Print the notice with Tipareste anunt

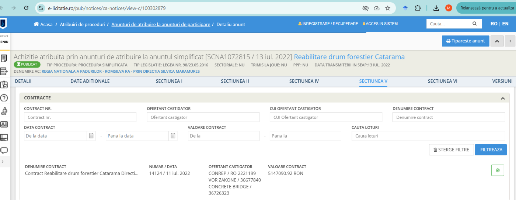point(466,41)
